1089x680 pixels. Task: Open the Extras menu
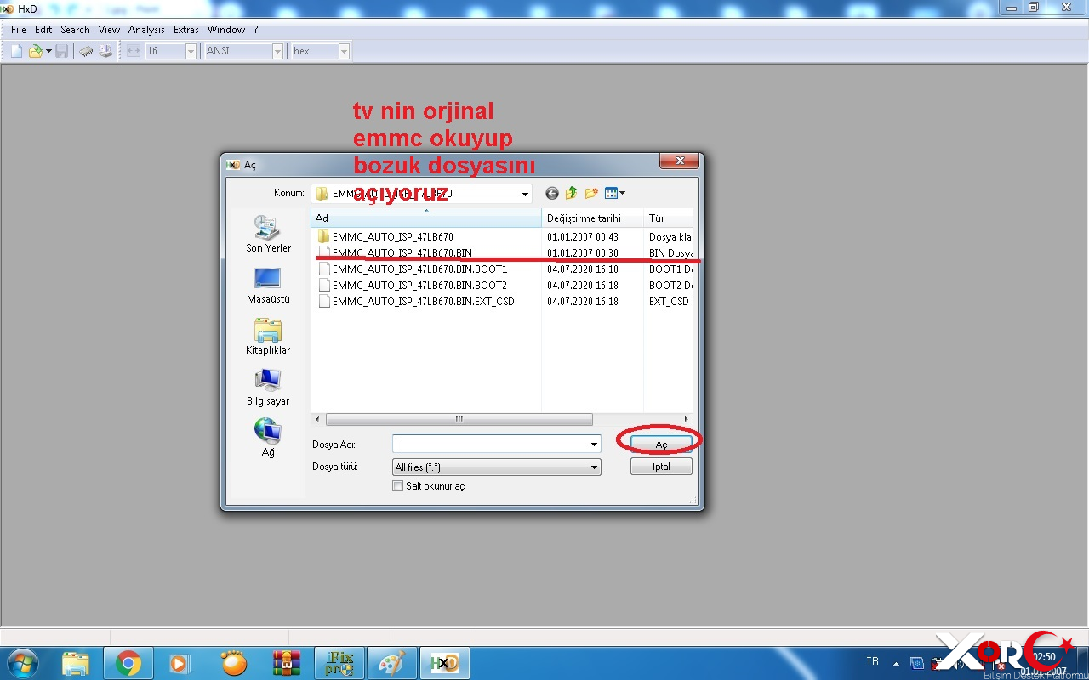pyautogui.click(x=185, y=30)
